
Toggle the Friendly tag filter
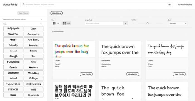13,45
